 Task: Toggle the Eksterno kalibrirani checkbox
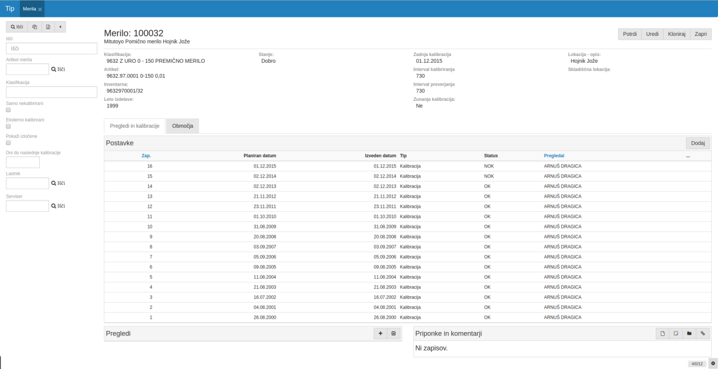(x=8, y=127)
